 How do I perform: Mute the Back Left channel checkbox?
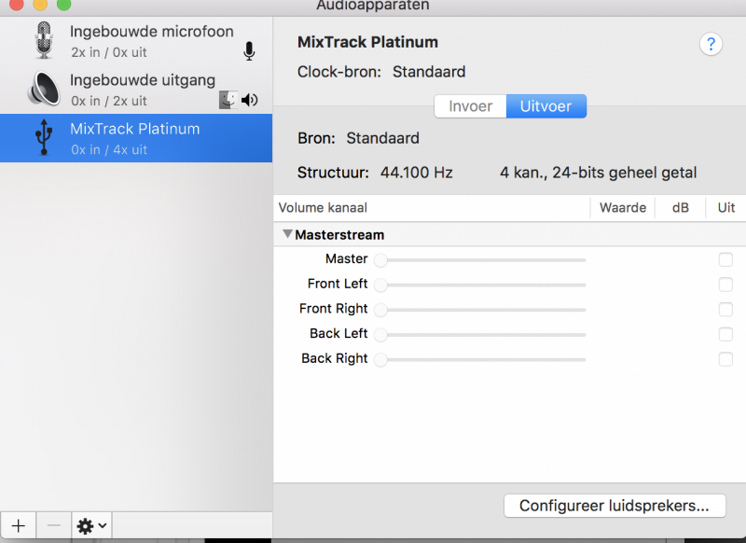[x=725, y=334]
